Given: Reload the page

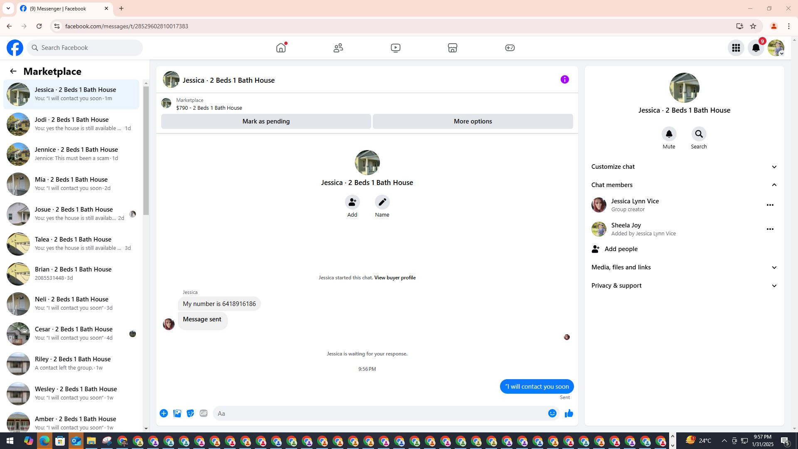Looking at the screenshot, I should (39, 26).
